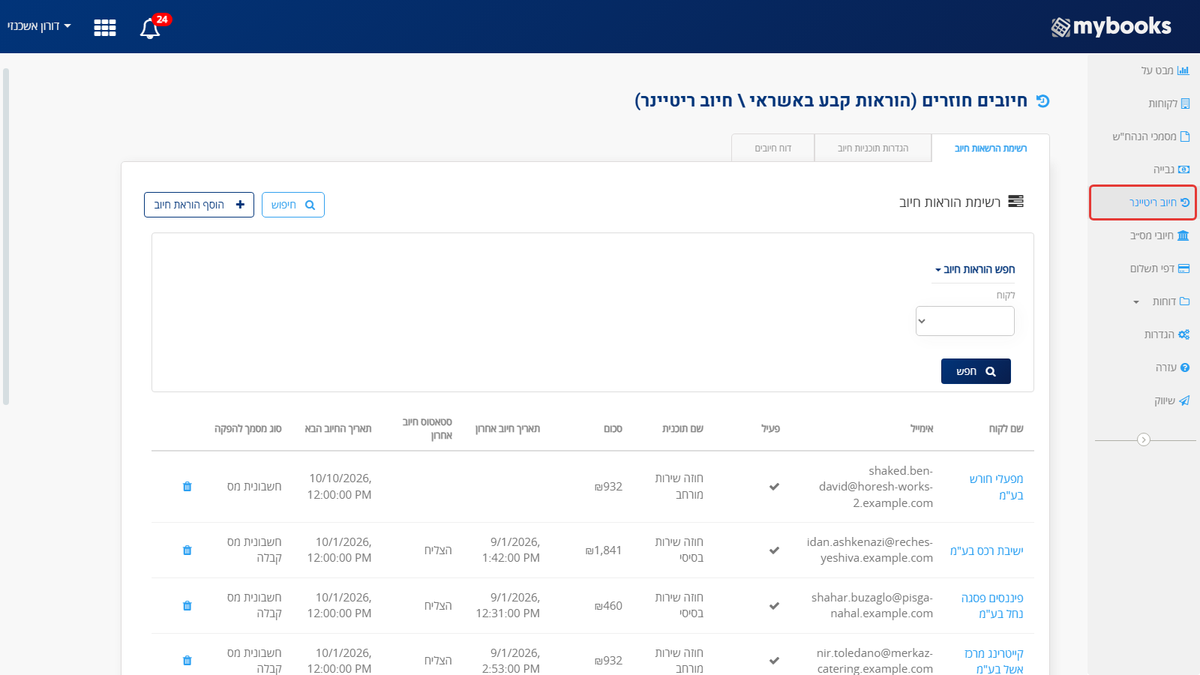Open the לקוח customer dropdown
The height and width of the screenshot is (675, 1200).
[x=964, y=321]
